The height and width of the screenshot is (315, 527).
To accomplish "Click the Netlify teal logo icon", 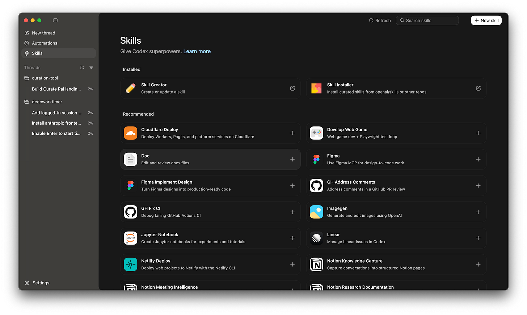I will [x=131, y=264].
